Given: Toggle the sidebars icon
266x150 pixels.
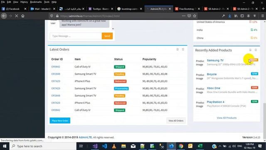Looking at the screenshot, I should tap(242, 16).
